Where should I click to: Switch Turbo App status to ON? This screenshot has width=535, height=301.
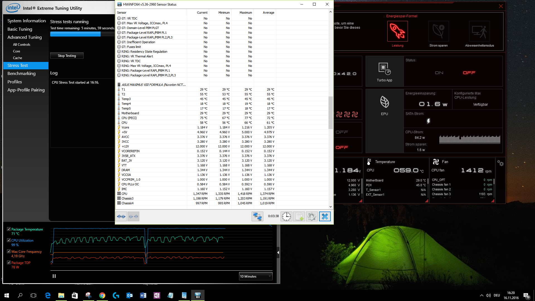(439, 73)
